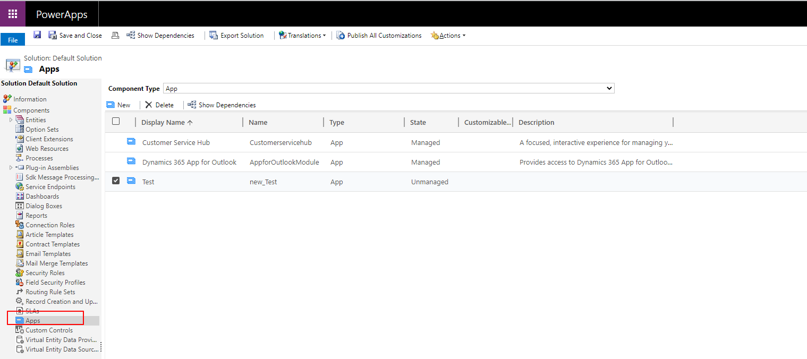
Task: Click the Web Resources icon
Action: tap(20, 149)
